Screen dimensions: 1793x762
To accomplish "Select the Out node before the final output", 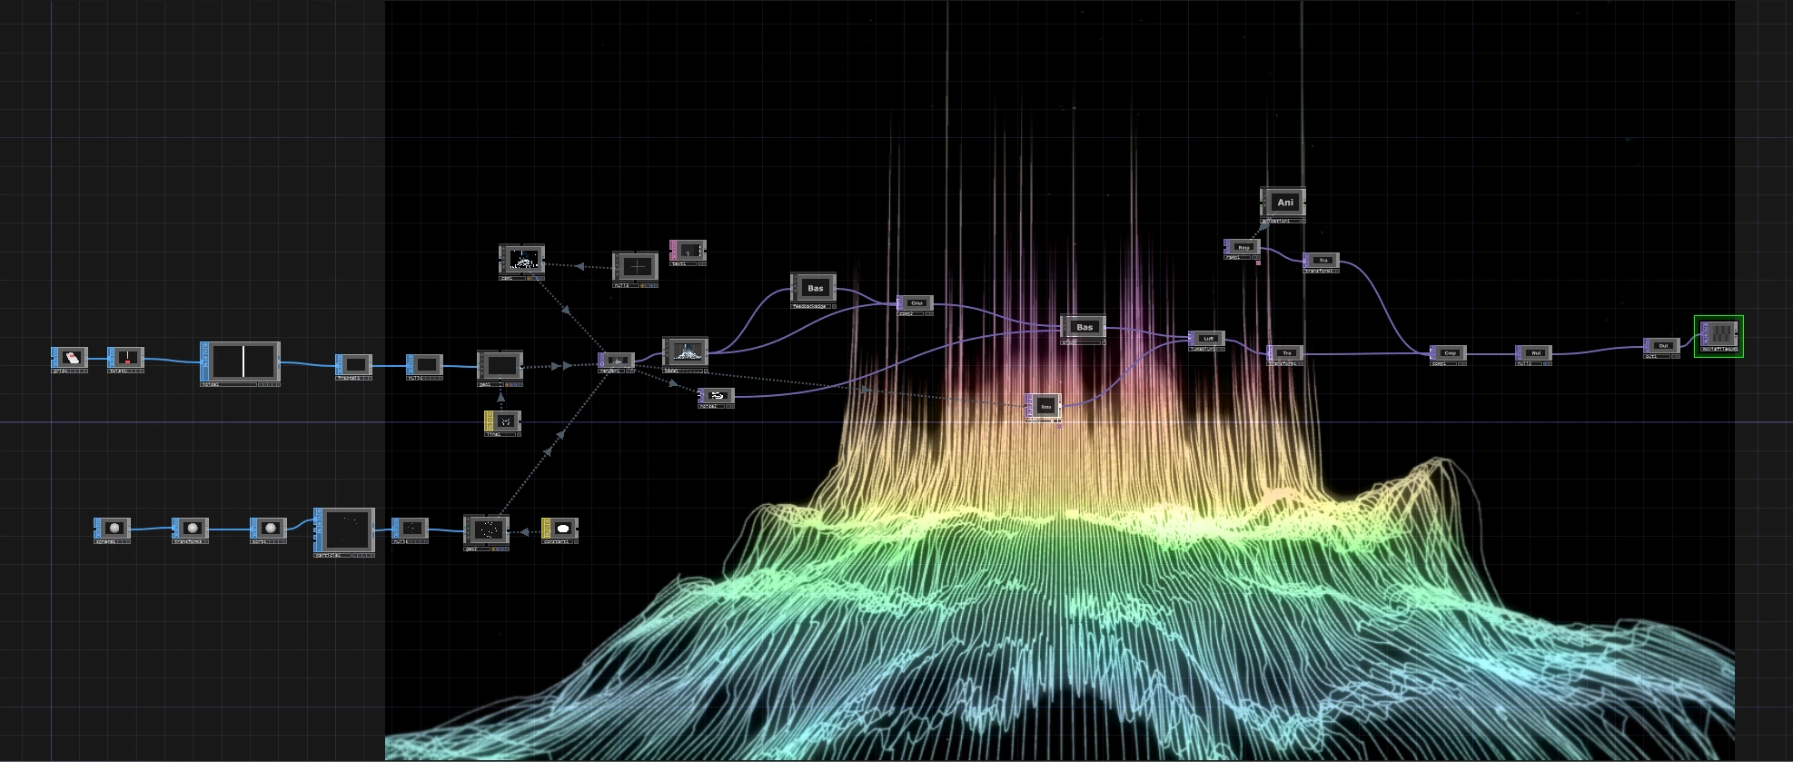I will point(1663,345).
